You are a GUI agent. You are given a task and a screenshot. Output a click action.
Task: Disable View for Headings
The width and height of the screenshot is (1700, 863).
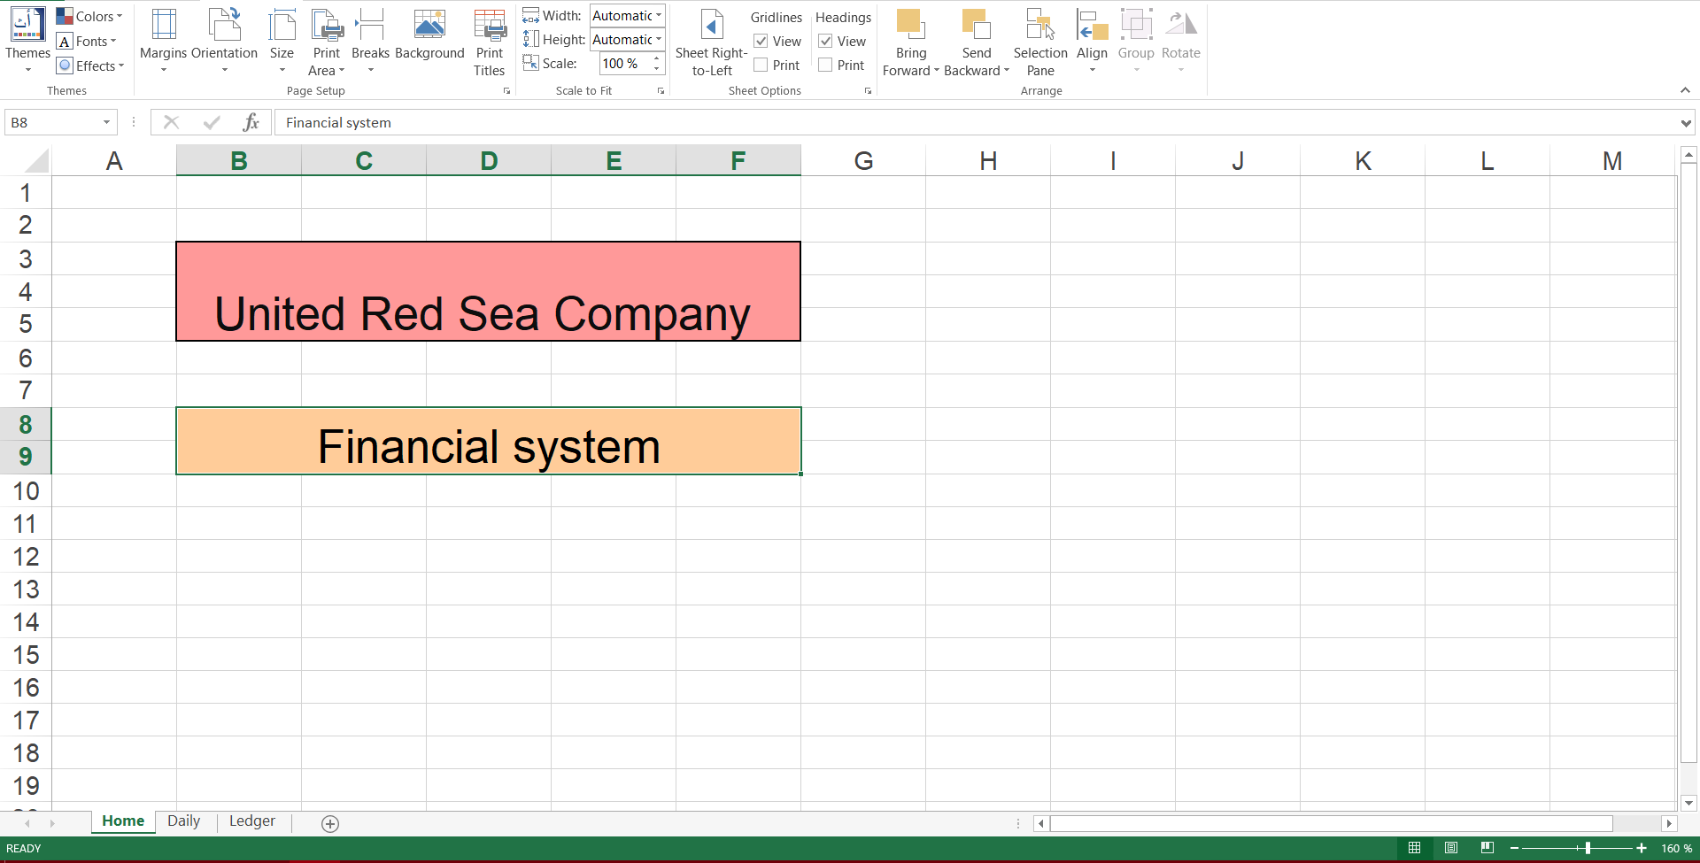point(824,41)
